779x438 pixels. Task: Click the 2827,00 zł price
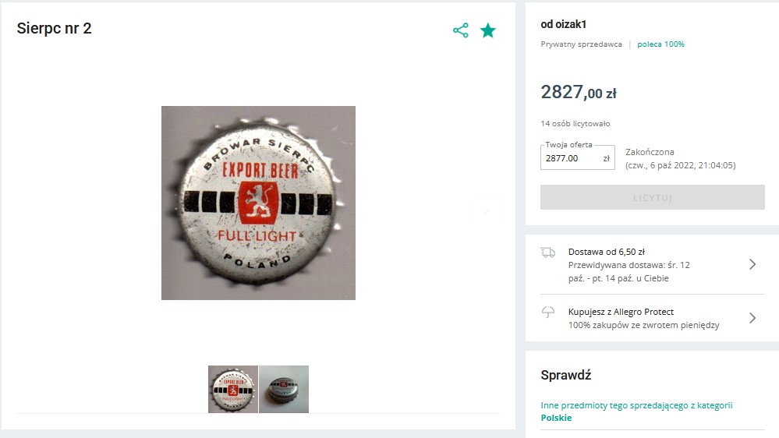pos(579,92)
